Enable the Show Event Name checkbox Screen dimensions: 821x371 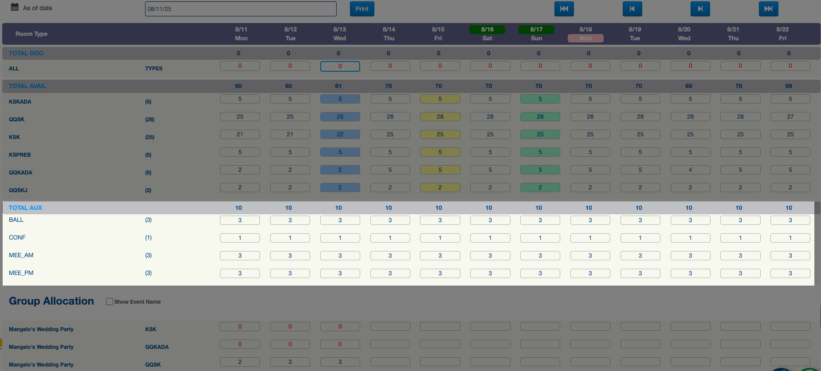point(110,301)
